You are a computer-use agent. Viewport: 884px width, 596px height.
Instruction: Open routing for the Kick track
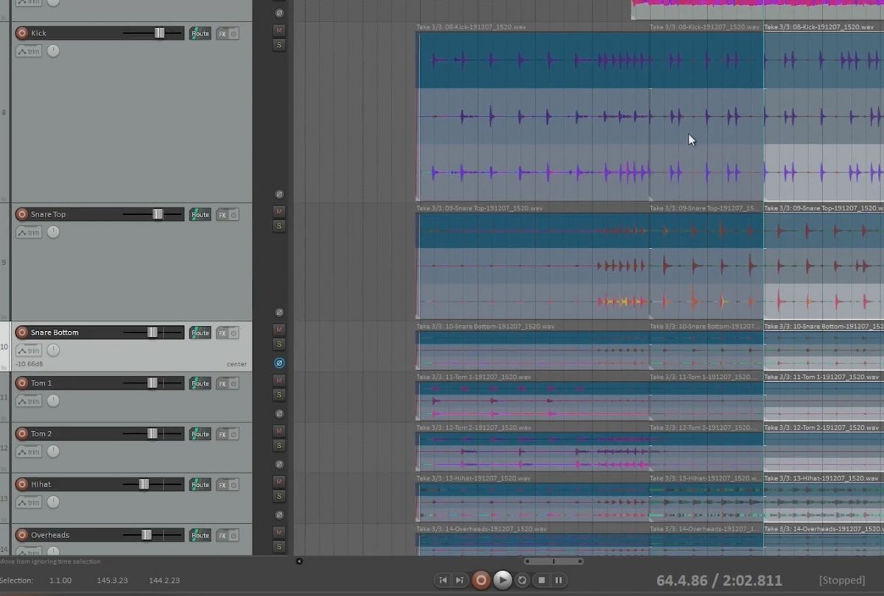click(x=200, y=34)
